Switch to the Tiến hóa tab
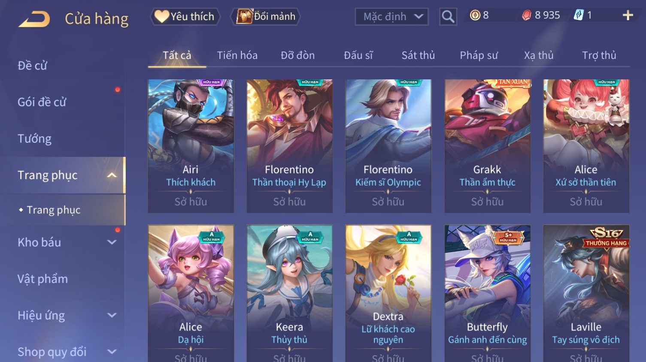Viewport: 646px width, 362px height. click(x=237, y=55)
